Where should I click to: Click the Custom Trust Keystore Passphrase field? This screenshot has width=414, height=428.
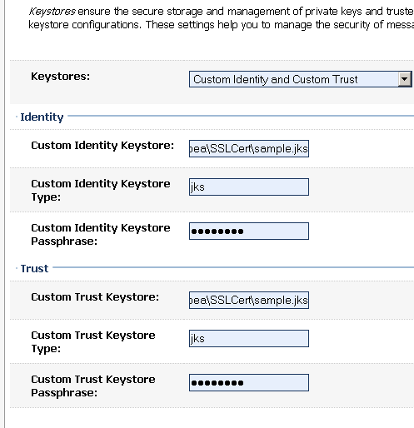[249, 383]
